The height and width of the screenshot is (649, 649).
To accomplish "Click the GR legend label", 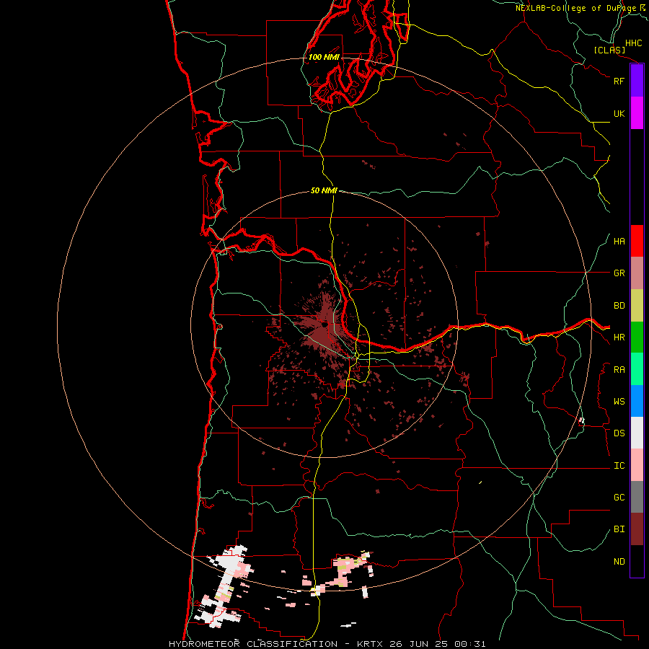I will pyautogui.click(x=619, y=273).
